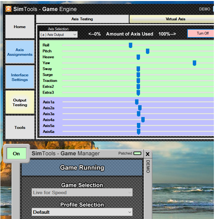The image size is (218, 219).
Task: Click the Extra3 slider handle
Action: coord(138,93)
